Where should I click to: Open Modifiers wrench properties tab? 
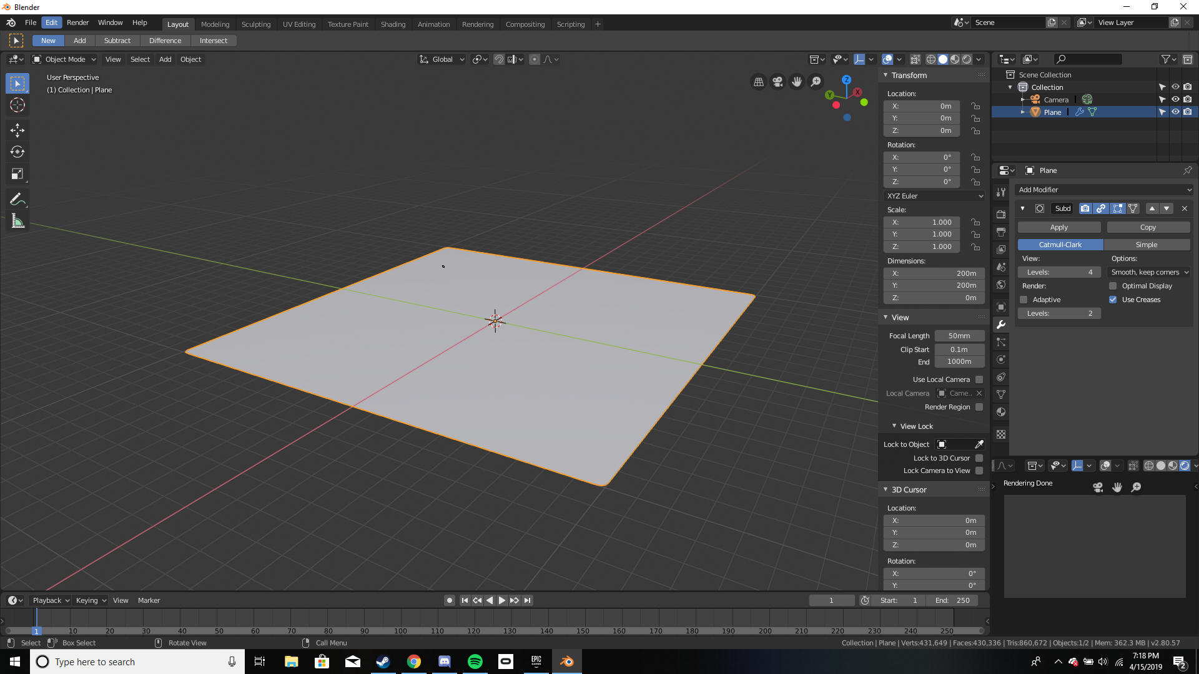(1001, 325)
